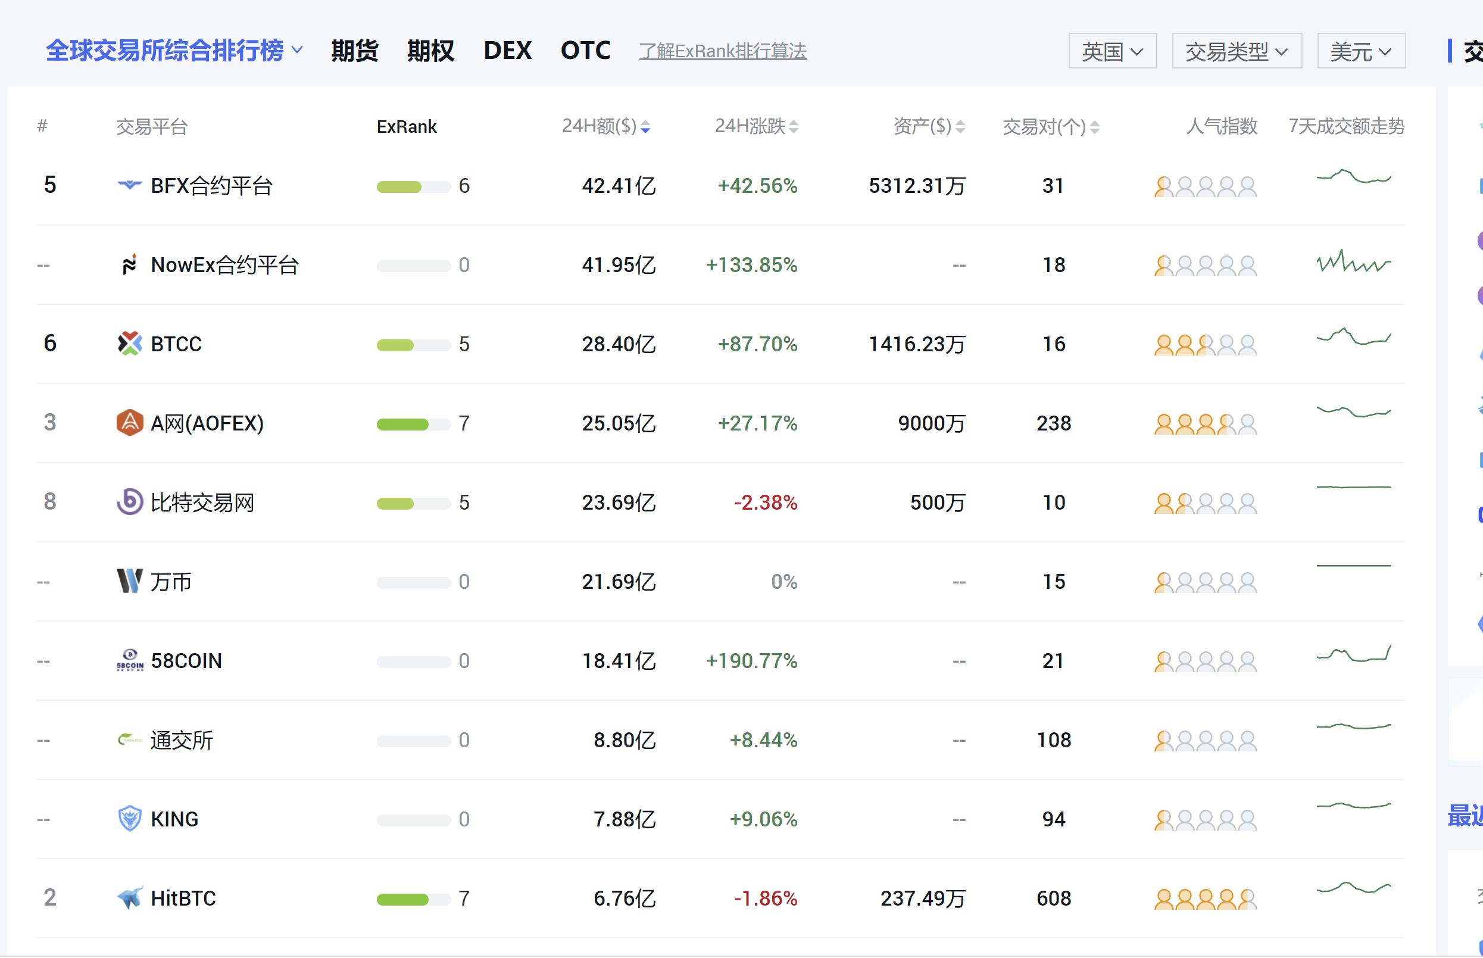Click the KING shield logo
This screenshot has height=958, width=1483.
click(129, 819)
